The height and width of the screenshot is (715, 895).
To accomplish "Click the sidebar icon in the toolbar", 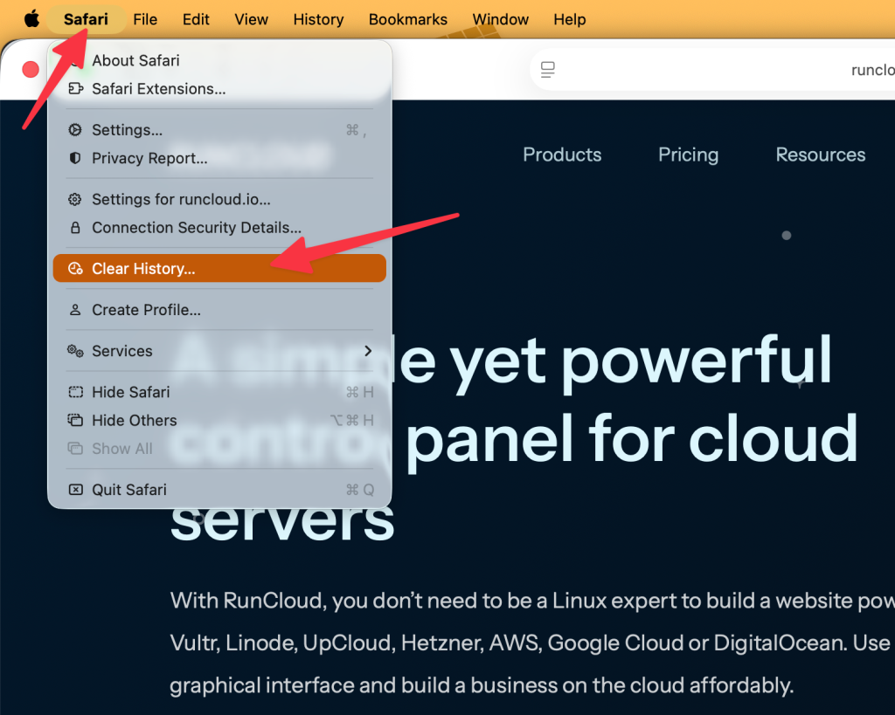I will click(548, 70).
